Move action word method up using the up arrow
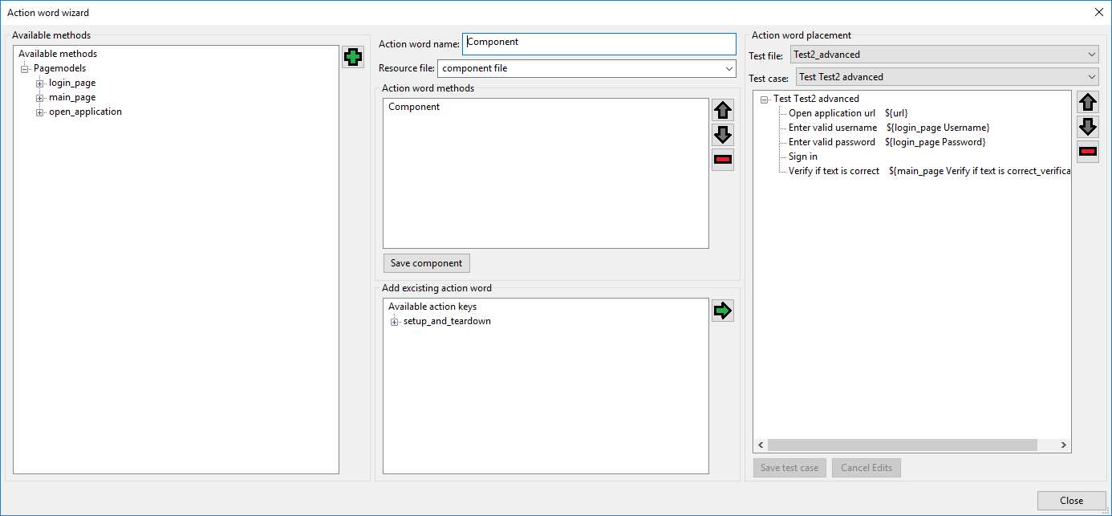This screenshot has width=1112, height=516. click(x=722, y=110)
